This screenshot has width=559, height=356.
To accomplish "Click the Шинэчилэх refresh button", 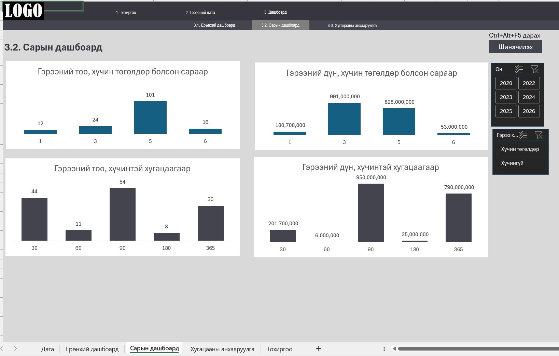I will coord(515,47).
